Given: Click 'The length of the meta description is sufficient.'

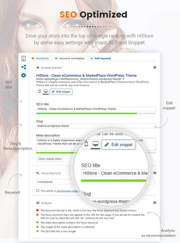Looking at the screenshot, I should (68, 227).
